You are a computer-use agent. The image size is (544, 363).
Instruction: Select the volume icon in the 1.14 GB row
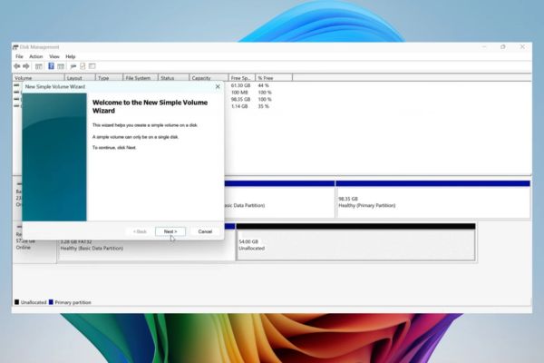click(x=17, y=106)
